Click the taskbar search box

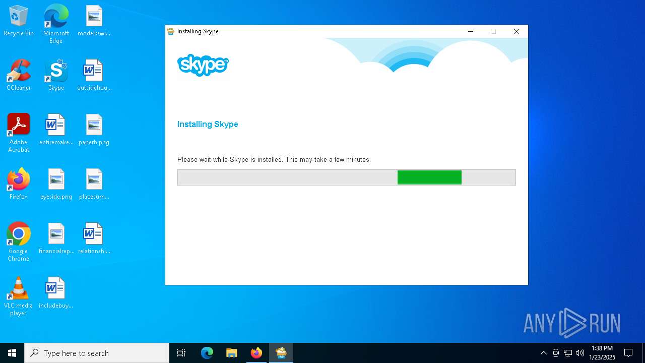pyautogui.click(x=97, y=353)
